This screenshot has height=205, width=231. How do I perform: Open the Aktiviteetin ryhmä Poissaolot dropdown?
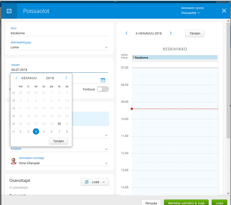coord(190,13)
